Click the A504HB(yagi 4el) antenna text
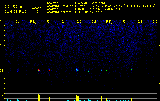Screen dimensions: 160x101 point(90,12)
